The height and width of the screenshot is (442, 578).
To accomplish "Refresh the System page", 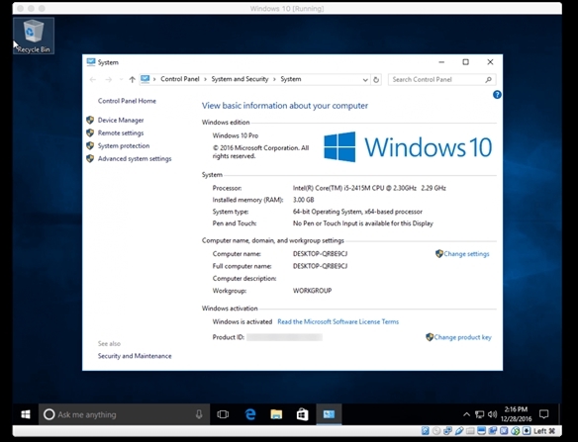I will (x=376, y=79).
